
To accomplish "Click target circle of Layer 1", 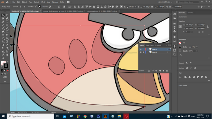I will [x=167, y=52].
